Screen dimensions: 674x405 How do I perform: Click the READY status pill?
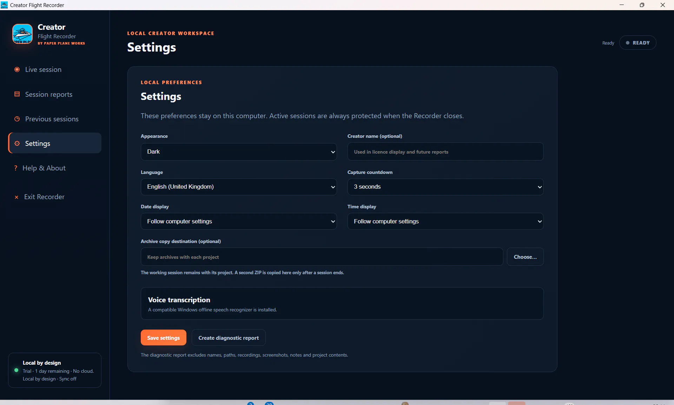(x=637, y=43)
